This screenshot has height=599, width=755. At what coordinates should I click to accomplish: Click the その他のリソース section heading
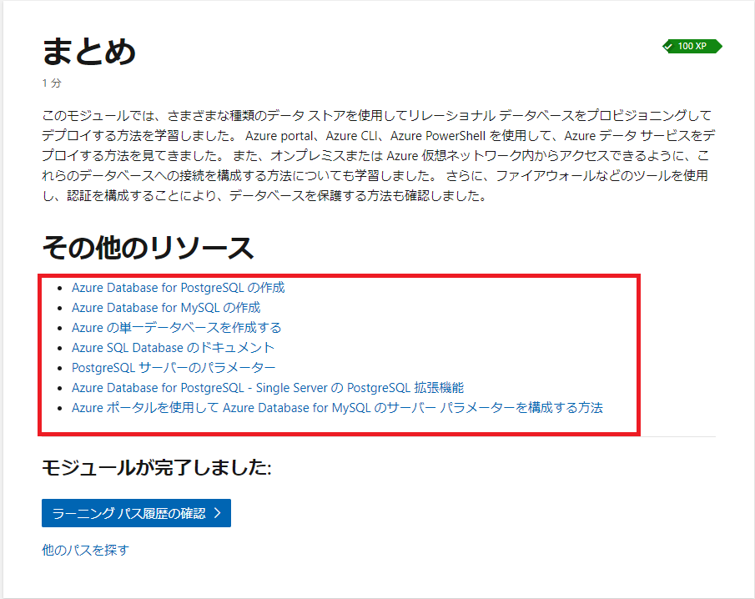147,247
